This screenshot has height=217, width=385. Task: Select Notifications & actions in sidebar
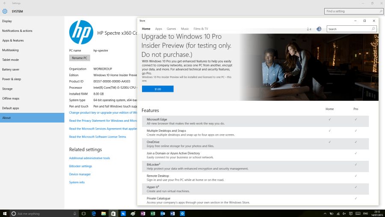click(x=32, y=31)
